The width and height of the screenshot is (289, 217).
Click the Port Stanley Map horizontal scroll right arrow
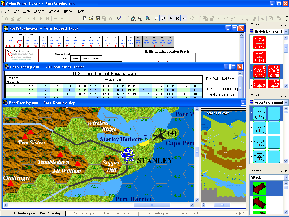pyautogui.click(x=192, y=205)
